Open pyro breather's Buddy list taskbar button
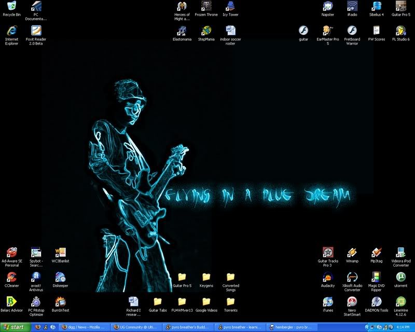The image size is (415, 332). [188, 327]
